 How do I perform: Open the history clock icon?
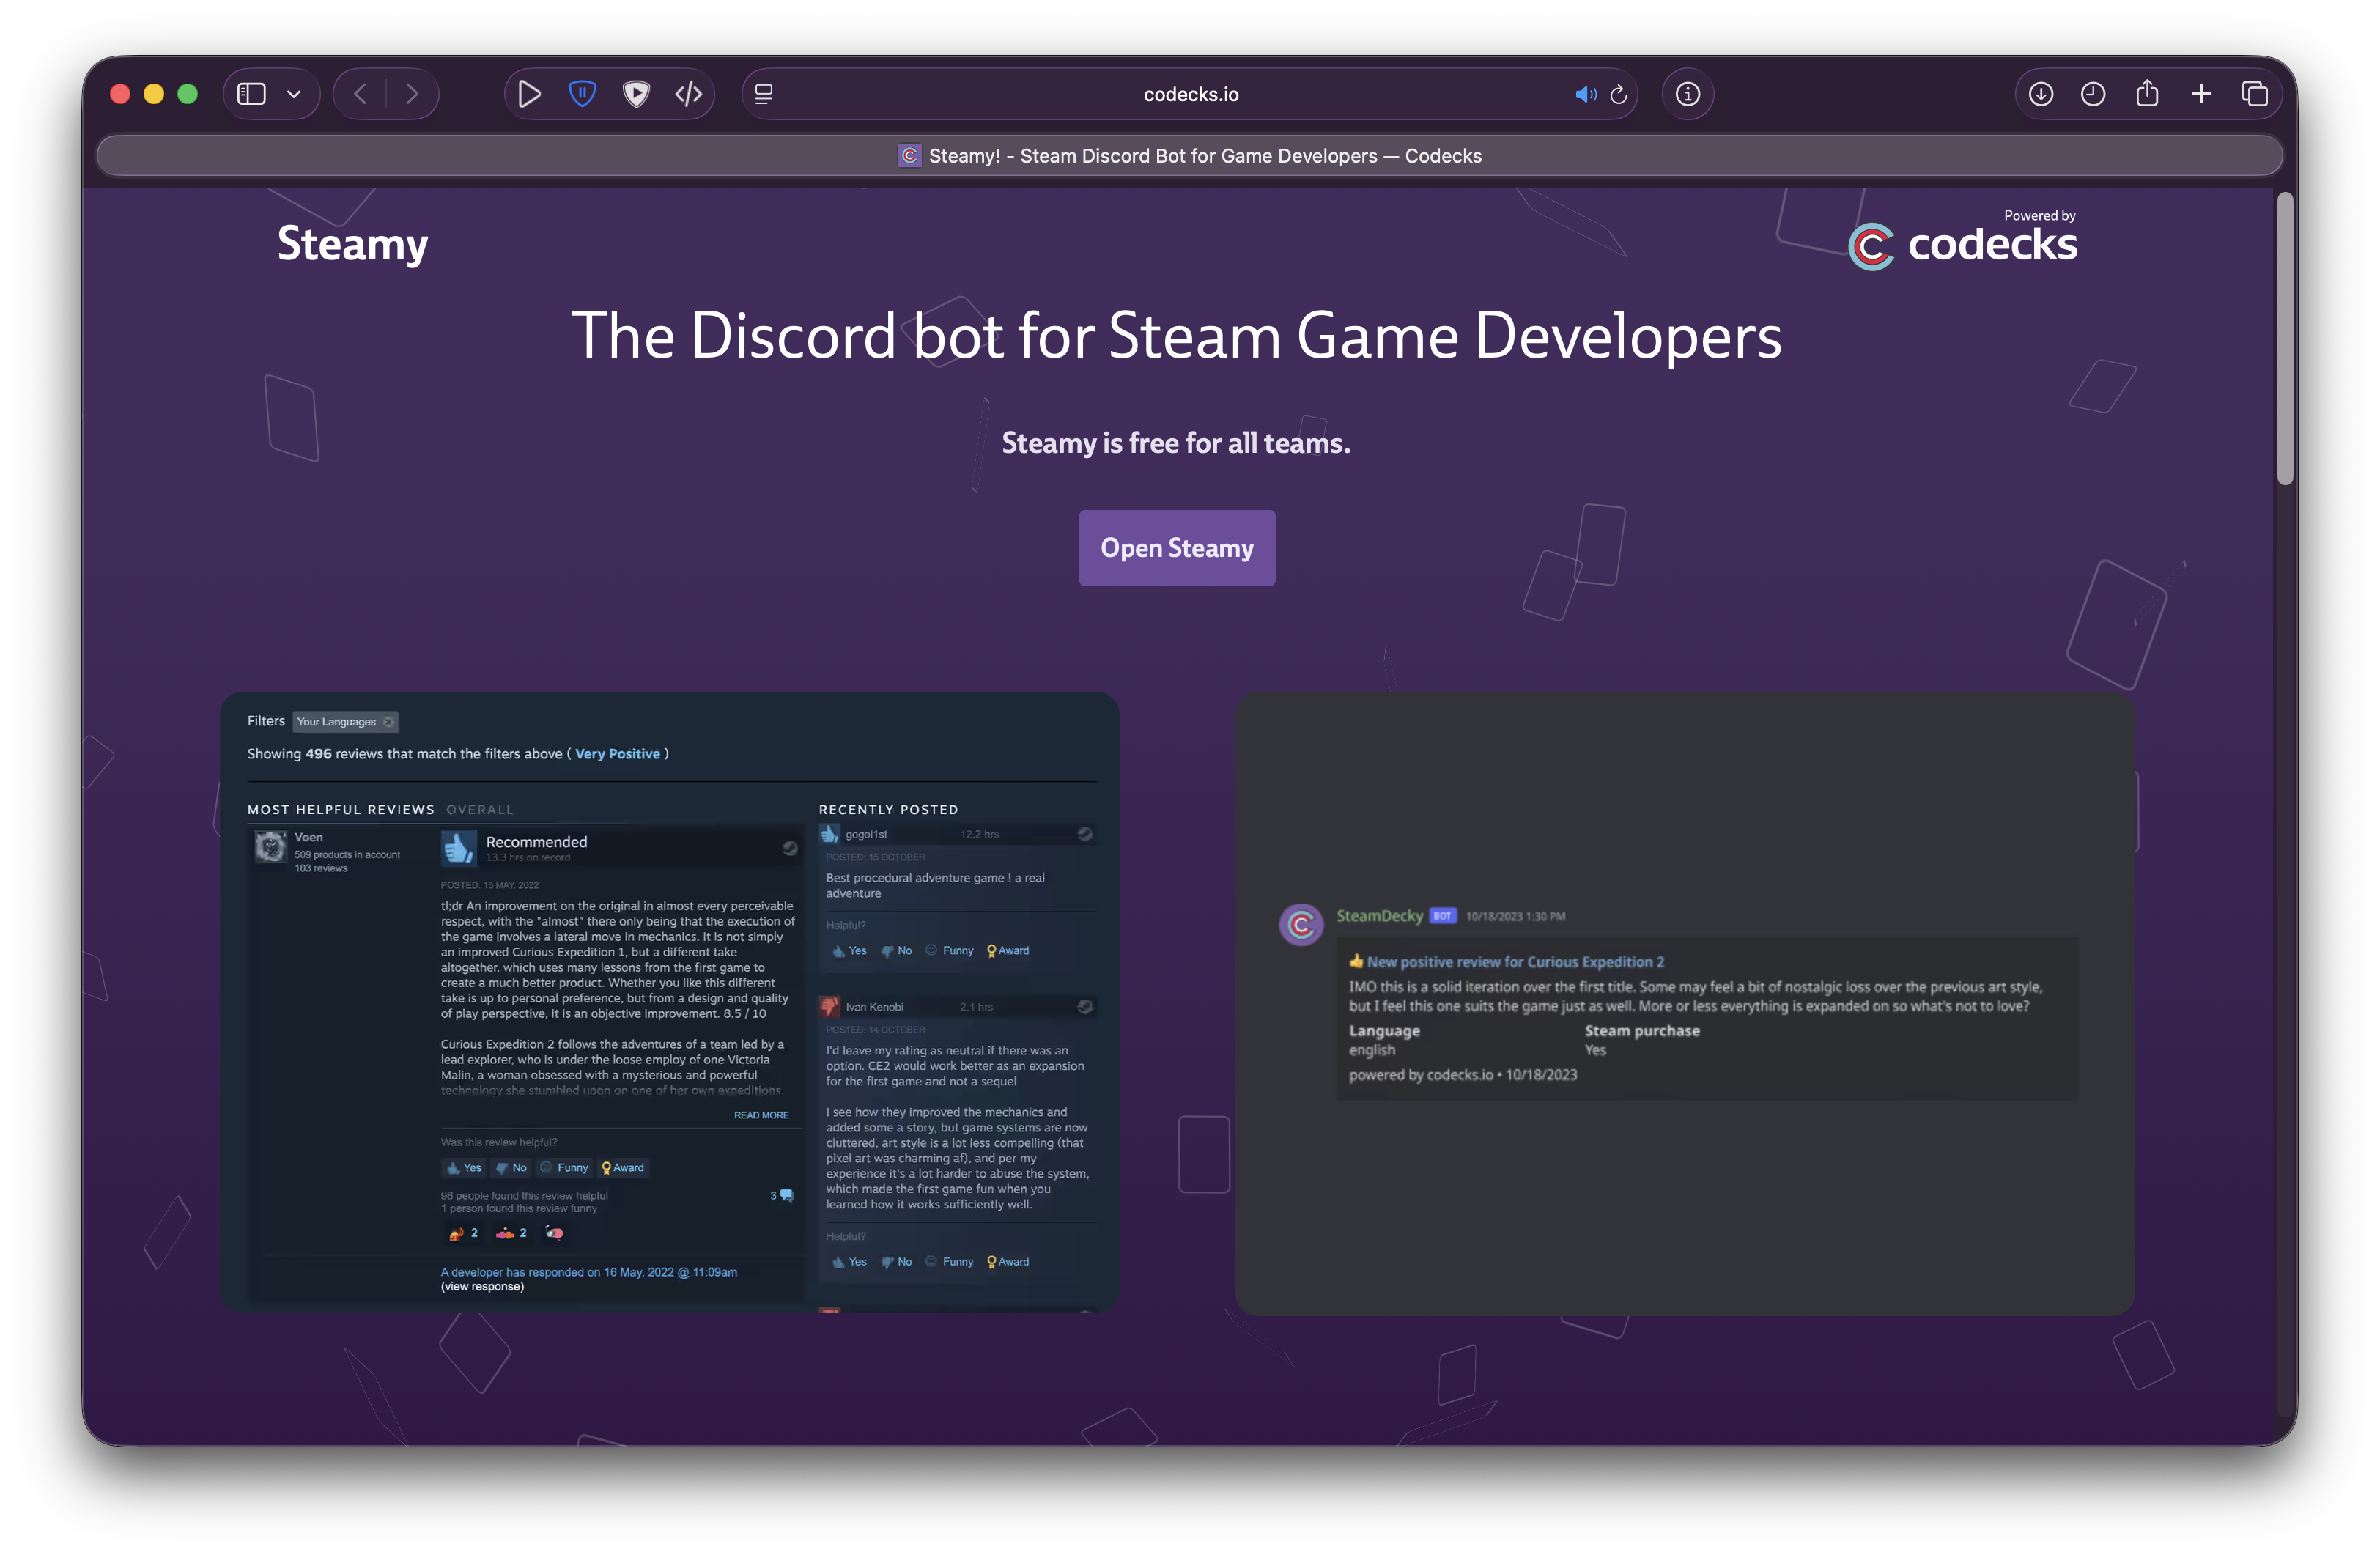[2093, 94]
